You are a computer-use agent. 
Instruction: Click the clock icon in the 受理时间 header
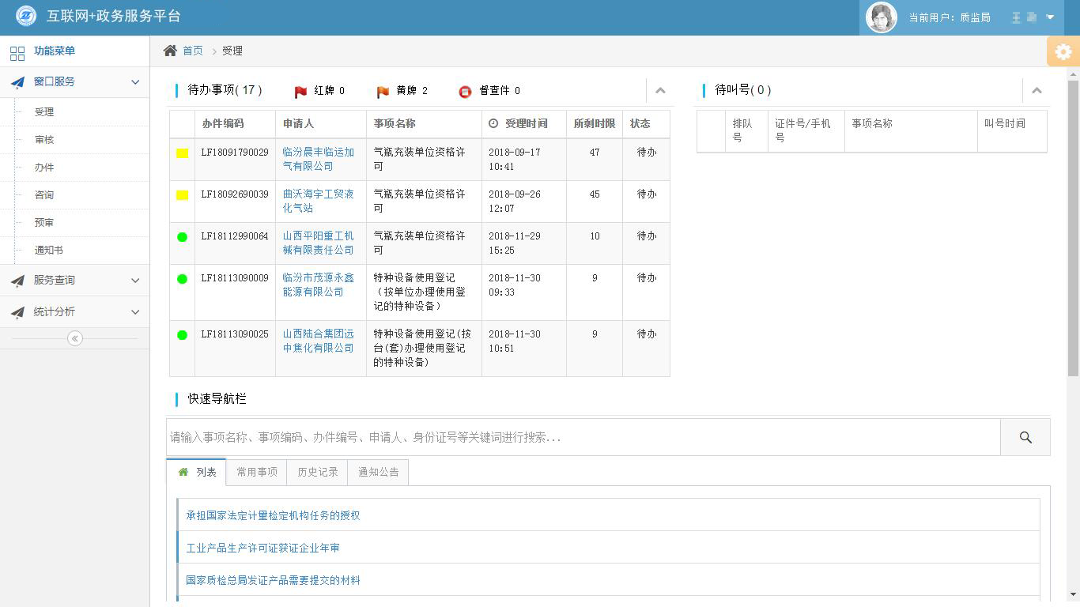point(494,123)
